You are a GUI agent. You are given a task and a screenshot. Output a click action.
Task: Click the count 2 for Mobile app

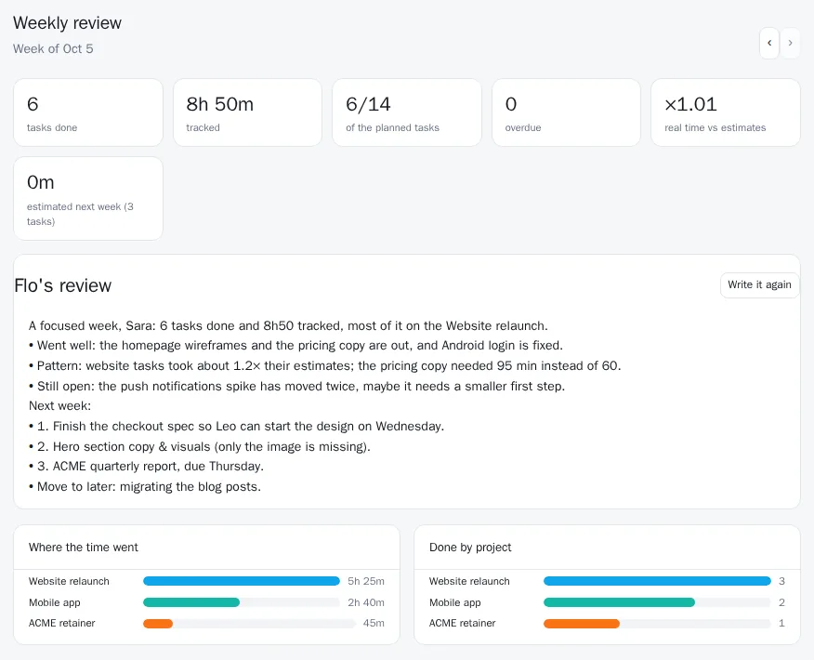781,603
